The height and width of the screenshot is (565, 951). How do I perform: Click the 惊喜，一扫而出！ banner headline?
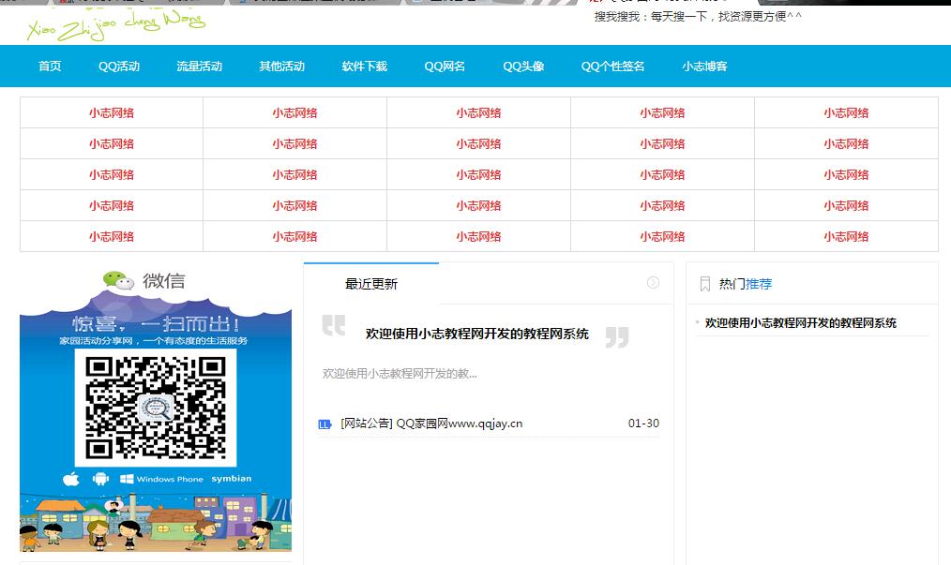[x=156, y=323]
